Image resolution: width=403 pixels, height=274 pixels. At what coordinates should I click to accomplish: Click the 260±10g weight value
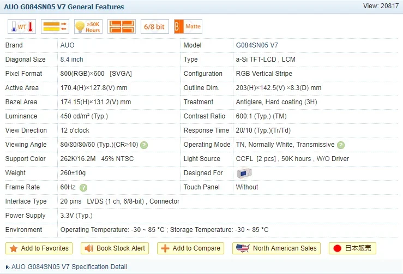point(73,173)
